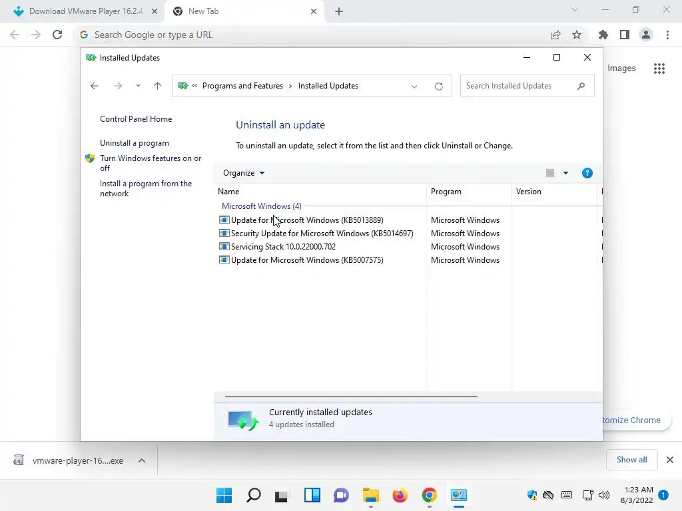Bookmark this tab with the star icon
The image size is (682, 511).
(x=577, y=35)
